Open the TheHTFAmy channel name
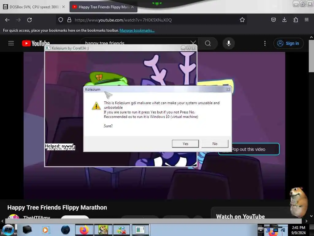Viewport: 314px width, 236px height. 37,217
